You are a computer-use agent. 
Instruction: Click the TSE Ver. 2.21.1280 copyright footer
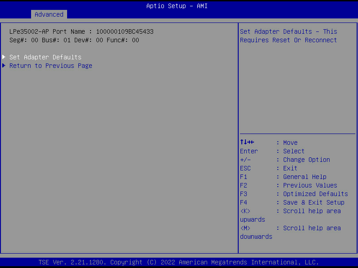pyautogui.click(x=178, y=262)
